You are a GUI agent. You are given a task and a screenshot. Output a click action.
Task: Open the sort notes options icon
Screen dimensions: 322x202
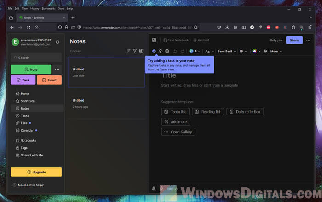pos(128,51)
